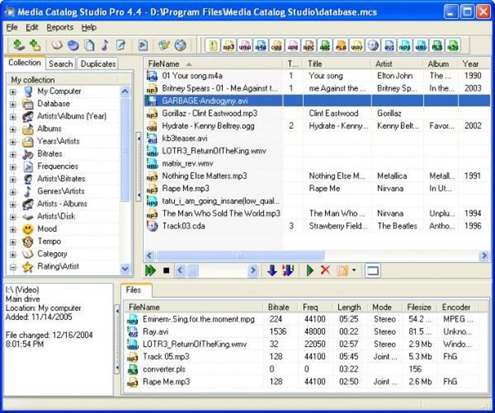The image size is (495, 413).
Task: Sort lower list by Bitrate column header
Action: [278, 307]
